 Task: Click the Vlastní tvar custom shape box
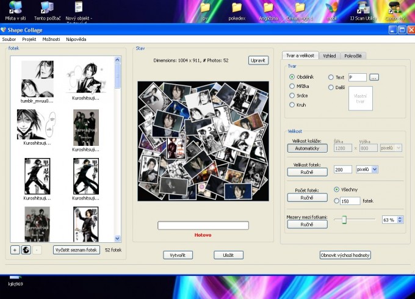(361, 98)
